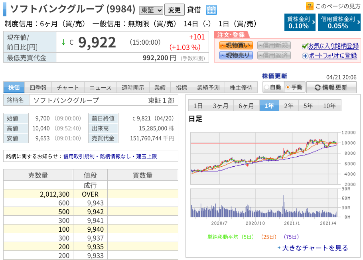The height and width of the screenshot is (260, 363).
Task: Click 信用新規 button
Action: coord(274,45)
